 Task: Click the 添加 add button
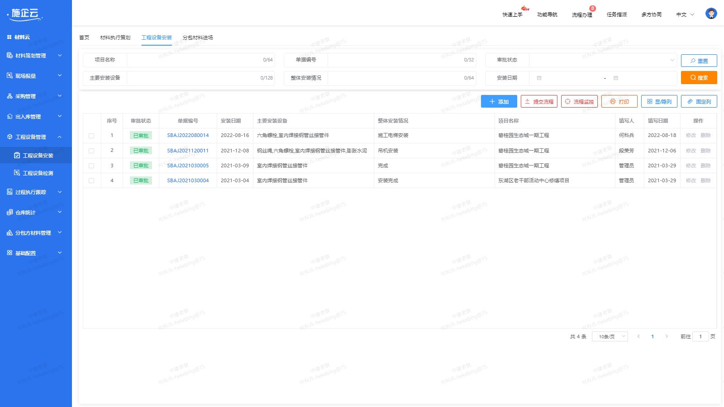point(498,101)
